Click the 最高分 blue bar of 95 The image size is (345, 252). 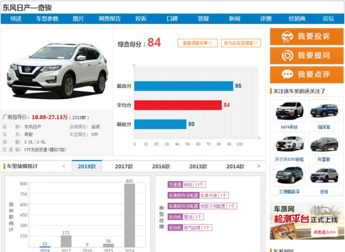coord(184,86)
